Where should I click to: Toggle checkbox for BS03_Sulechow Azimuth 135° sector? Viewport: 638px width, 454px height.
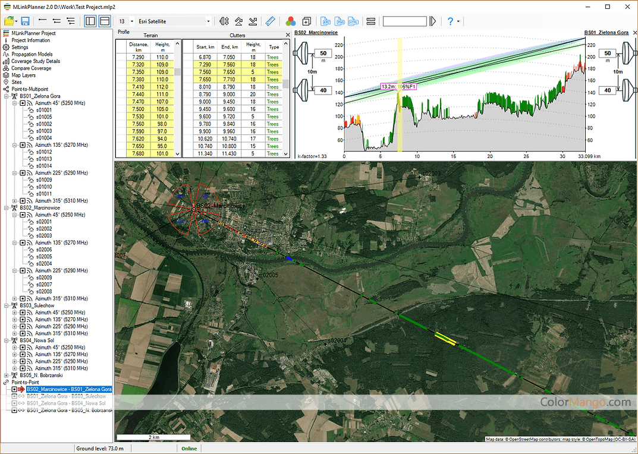(x=23, y=319)
